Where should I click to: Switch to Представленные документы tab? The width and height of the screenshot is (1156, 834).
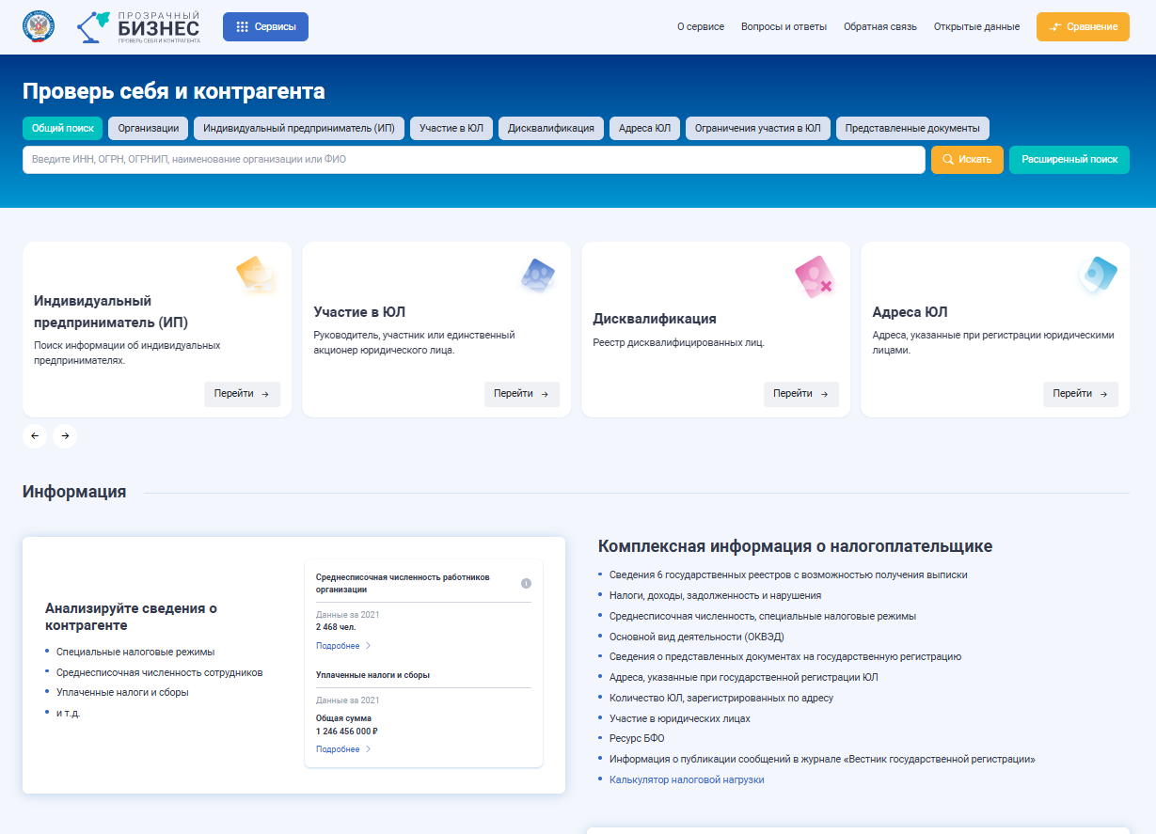pos(912,128)
